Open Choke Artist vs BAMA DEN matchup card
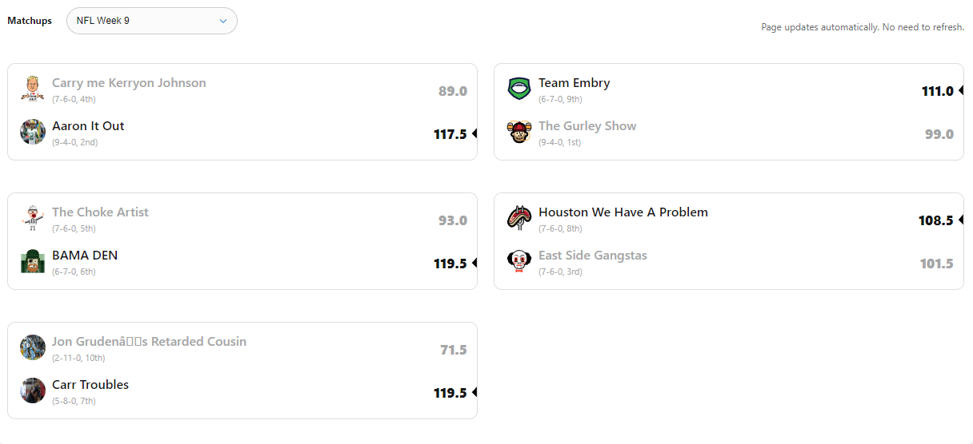Image resolution: width=973 pixels, height=444 pixels. point(240,241)
